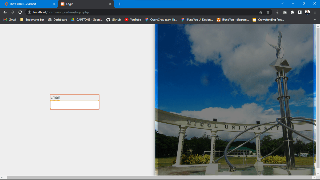This screenshot has height=180, width=320.
Task: Click the Bicol University campus photo
Action: coord(235,100)
